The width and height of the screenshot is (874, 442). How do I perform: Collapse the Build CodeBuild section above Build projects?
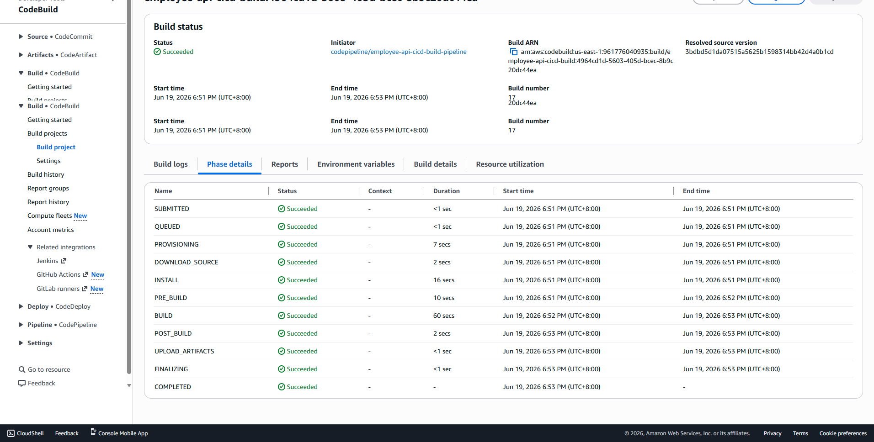[21, 106]
